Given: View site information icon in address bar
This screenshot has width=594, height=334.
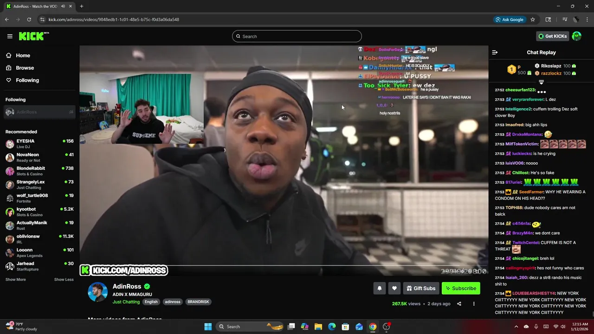Looking at the screenshot, I should tap(42, 19).
